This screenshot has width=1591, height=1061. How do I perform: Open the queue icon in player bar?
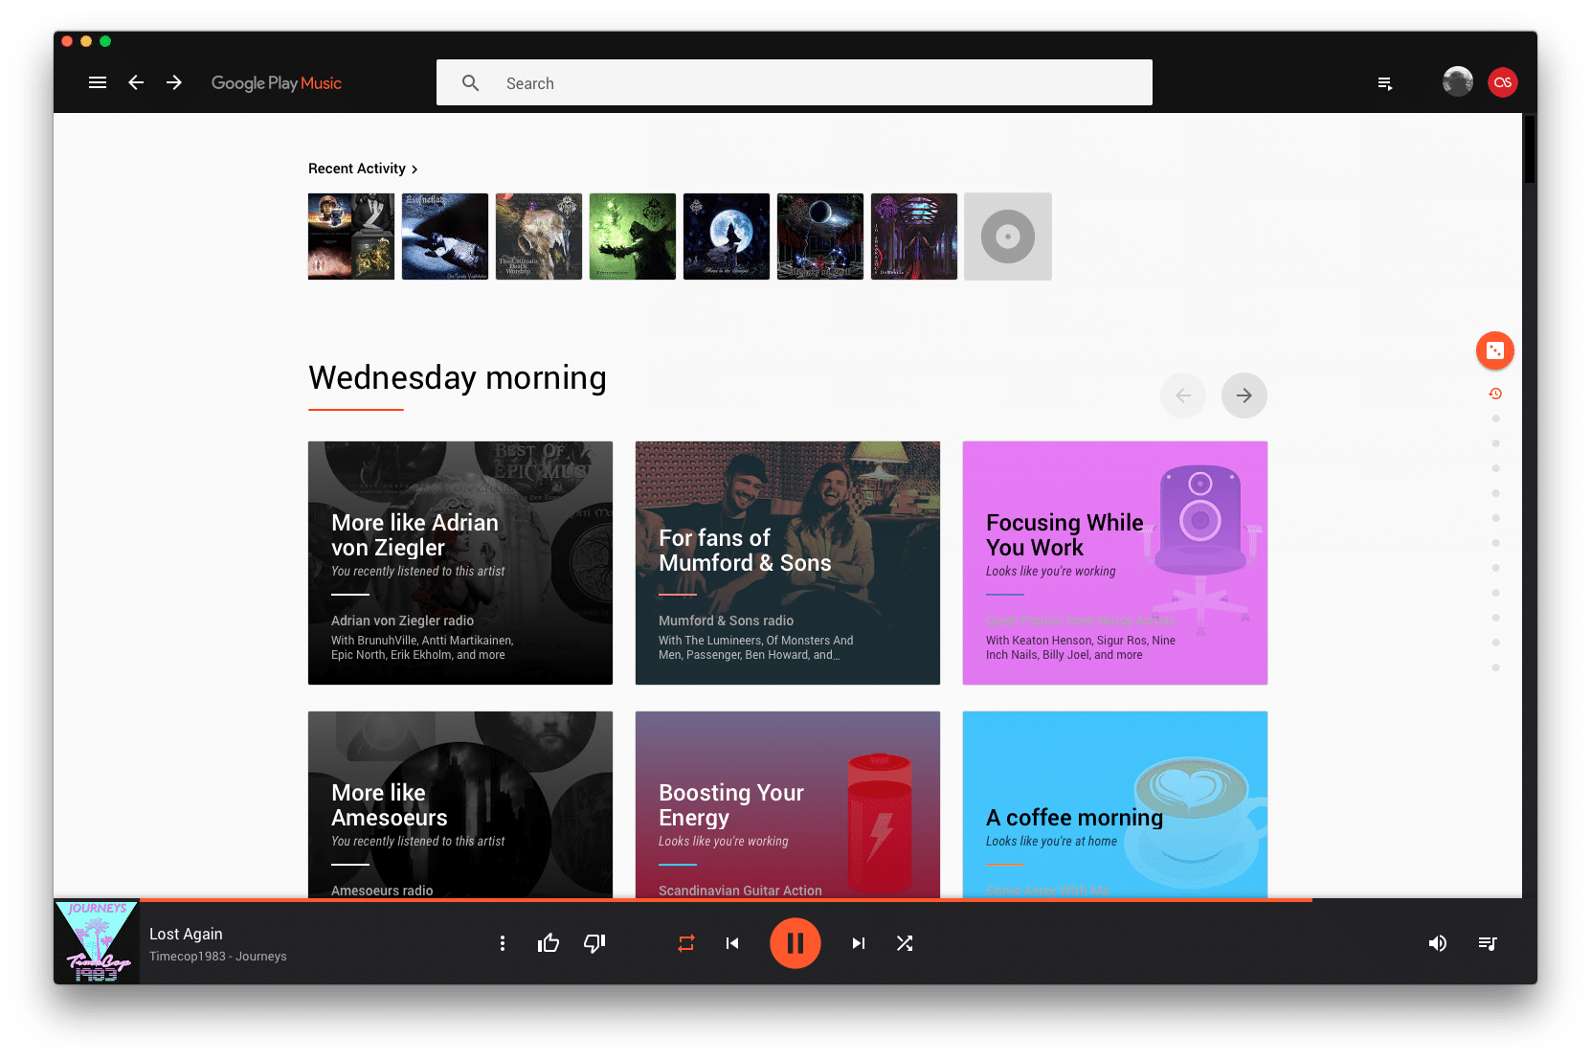1488,943
